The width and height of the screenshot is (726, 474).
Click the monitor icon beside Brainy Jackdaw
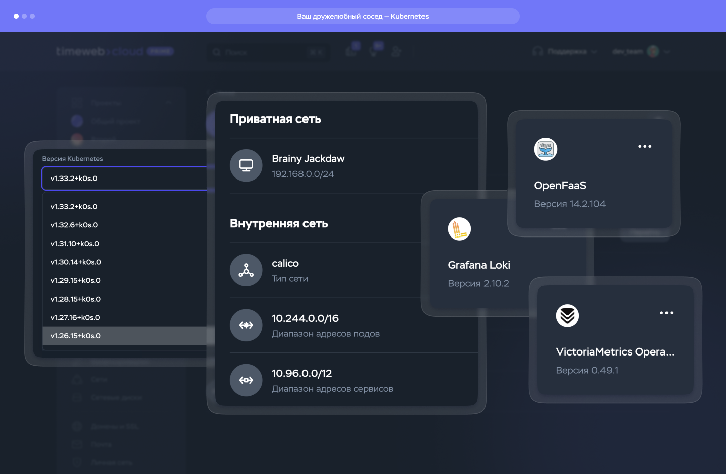246,165
